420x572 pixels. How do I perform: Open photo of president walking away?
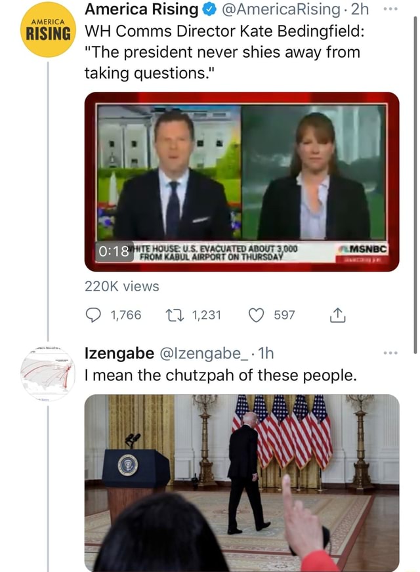click(241, 482)
